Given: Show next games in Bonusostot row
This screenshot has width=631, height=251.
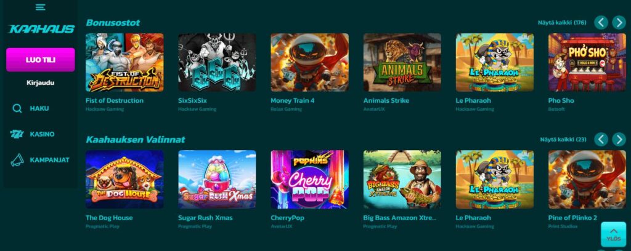Looking at the screenshot, I should pyautogui.click(x=619, y=23).
